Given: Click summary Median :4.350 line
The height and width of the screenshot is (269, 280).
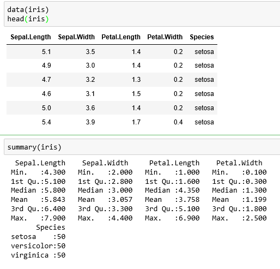Looking at the screenshot, I should point(172,190).
